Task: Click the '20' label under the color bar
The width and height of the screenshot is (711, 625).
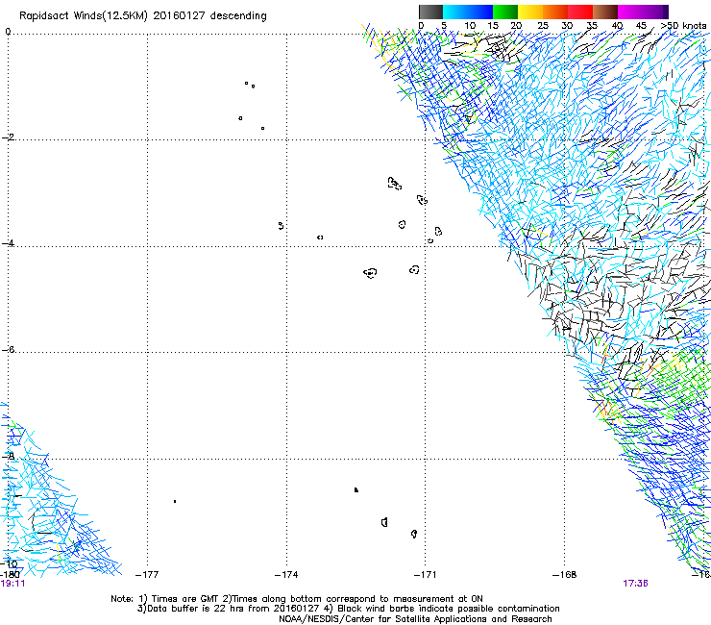Action: [x=516, y=25]
